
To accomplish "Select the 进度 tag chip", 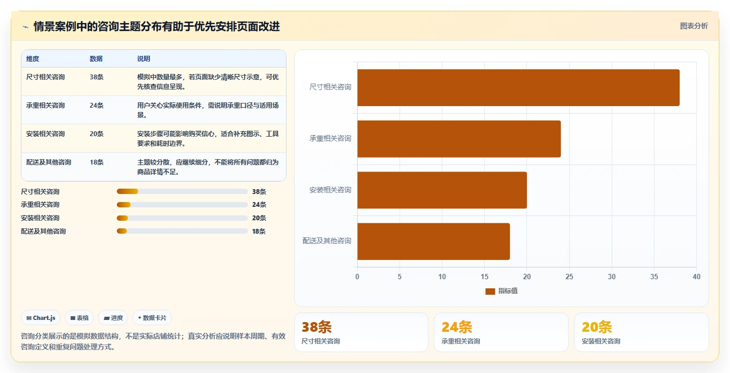I will tap(113, 318).
